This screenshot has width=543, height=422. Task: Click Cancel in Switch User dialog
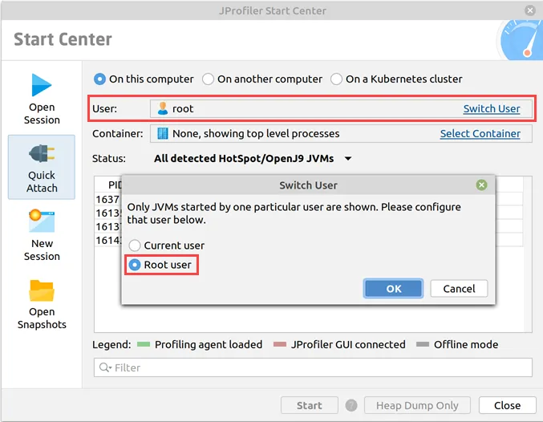coord(459,288)
